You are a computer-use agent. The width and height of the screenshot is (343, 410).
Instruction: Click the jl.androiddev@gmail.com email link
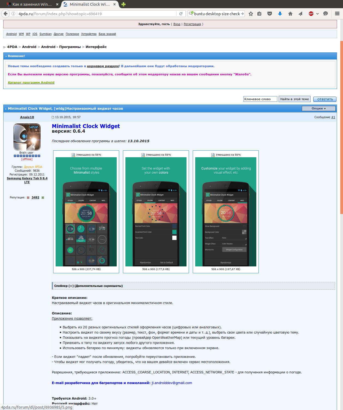pos(172,383)
